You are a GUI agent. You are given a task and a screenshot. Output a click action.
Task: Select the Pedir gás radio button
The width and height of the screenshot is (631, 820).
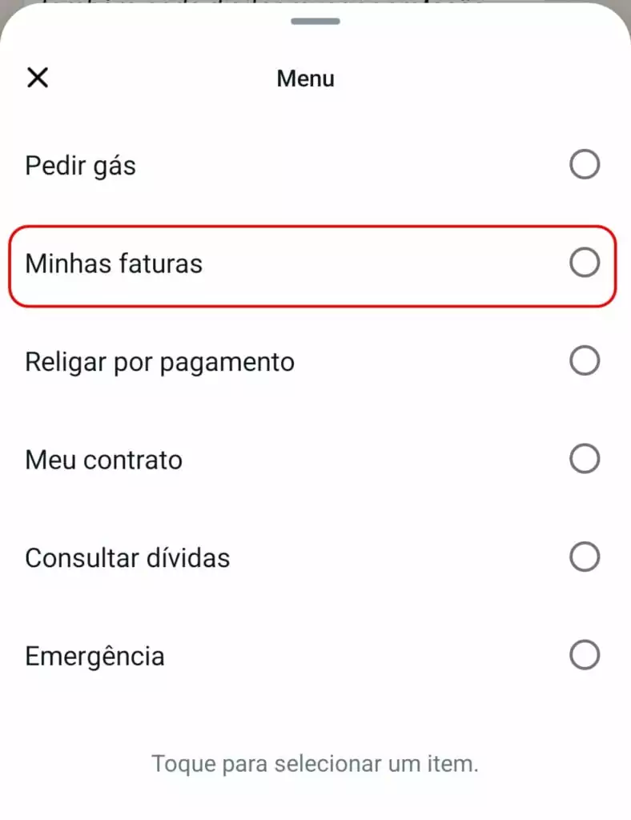[585, 164]
